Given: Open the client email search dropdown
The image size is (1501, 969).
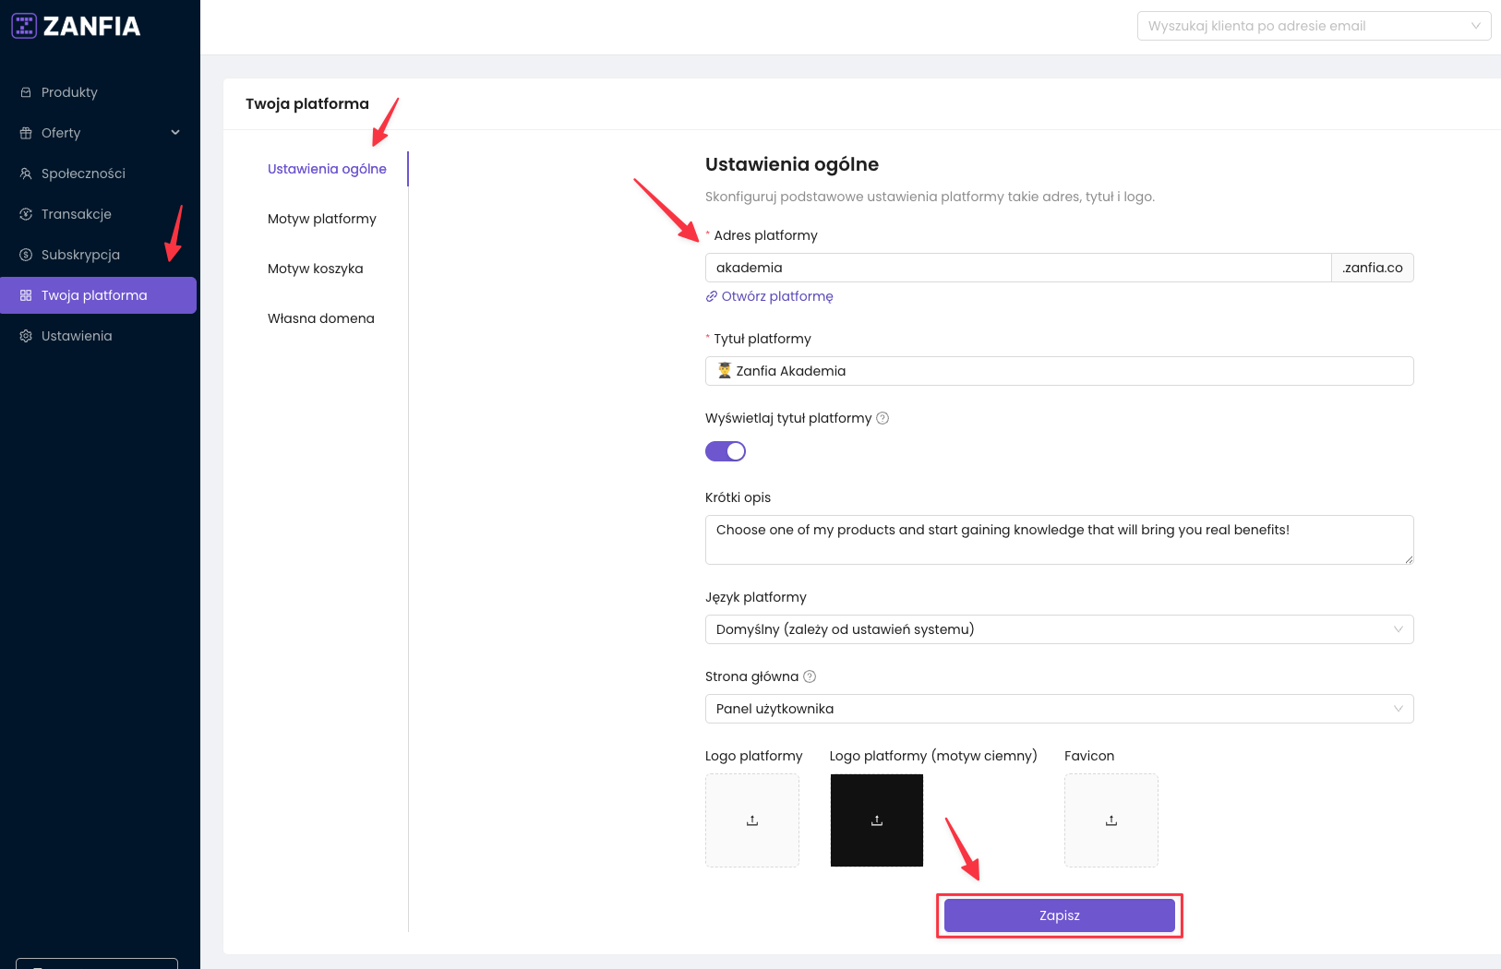Looking at the screenshot, I should click(1313, 26).
